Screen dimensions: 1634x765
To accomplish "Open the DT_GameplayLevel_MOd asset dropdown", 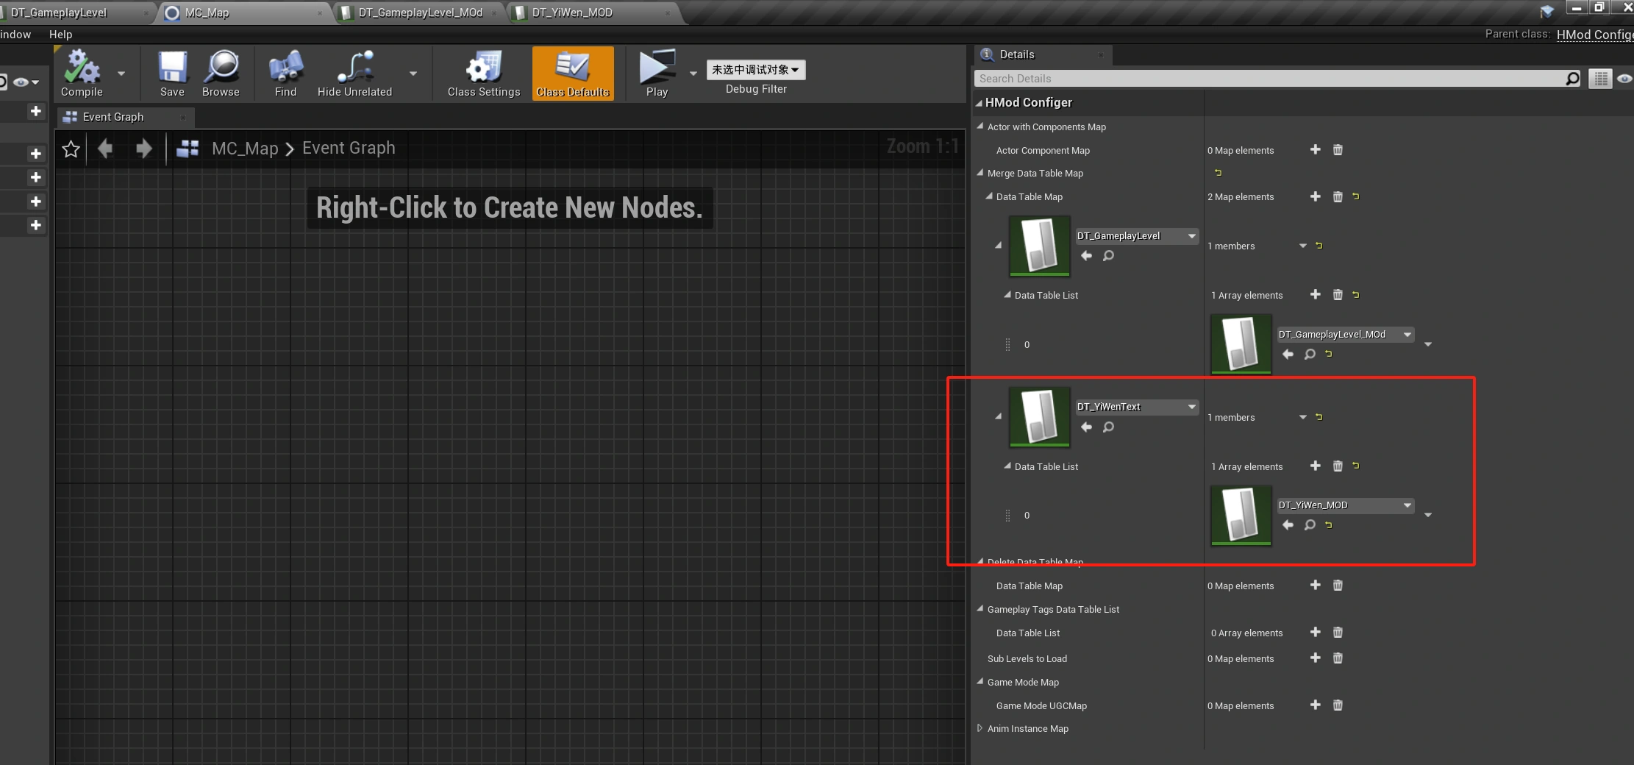I will tap(1345, 335).
